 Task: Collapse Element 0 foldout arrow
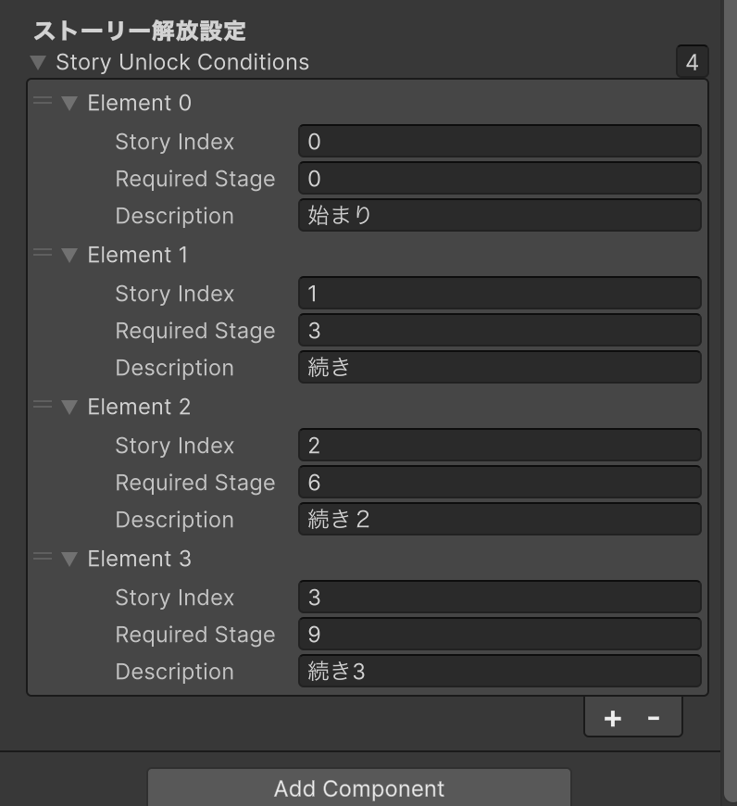click(69, 104)
